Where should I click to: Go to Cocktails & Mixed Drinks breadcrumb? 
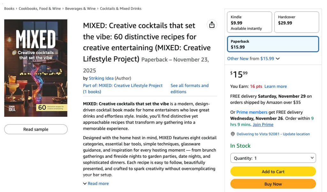coord(121,9)
